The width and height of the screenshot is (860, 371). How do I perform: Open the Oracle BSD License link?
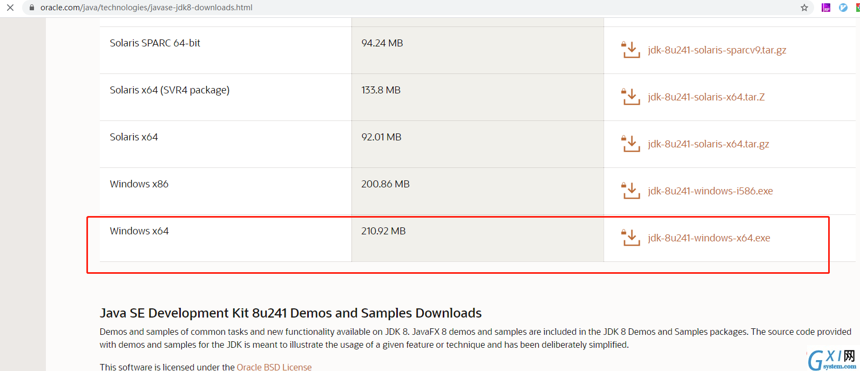[274, 367]
